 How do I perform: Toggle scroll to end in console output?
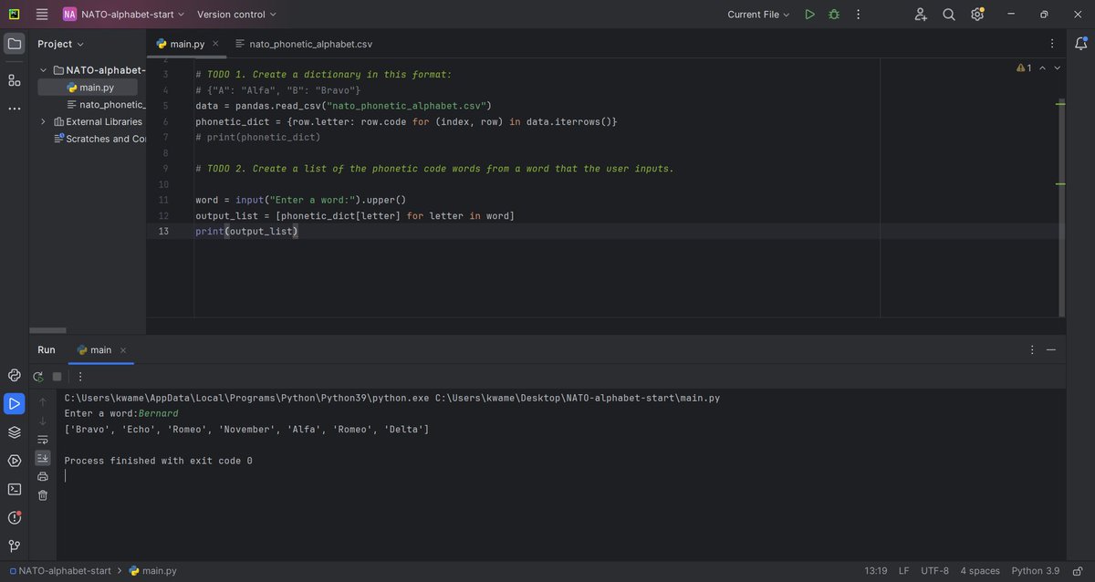[42, 458]
